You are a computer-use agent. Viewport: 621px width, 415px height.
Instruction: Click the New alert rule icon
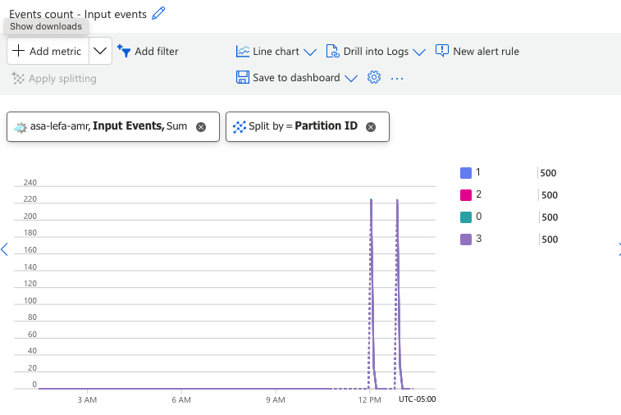[x=442, y=51]
